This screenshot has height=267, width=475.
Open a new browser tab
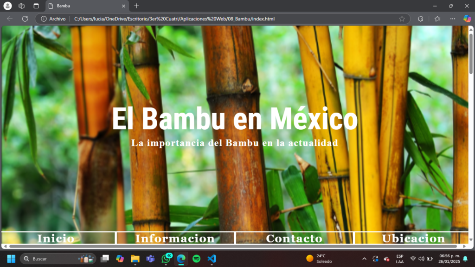[135, 6]
